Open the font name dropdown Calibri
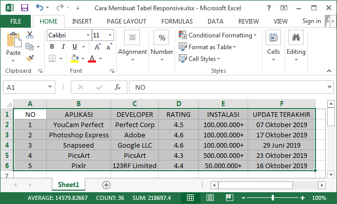 coord(88,35)
